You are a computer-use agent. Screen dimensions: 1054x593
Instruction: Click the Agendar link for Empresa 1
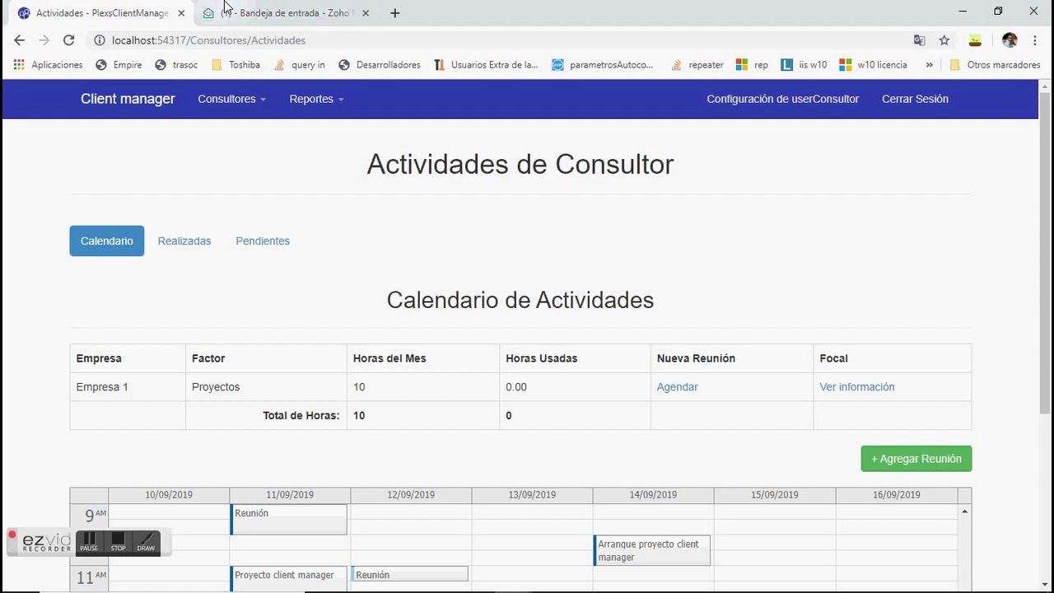(677, 387)
